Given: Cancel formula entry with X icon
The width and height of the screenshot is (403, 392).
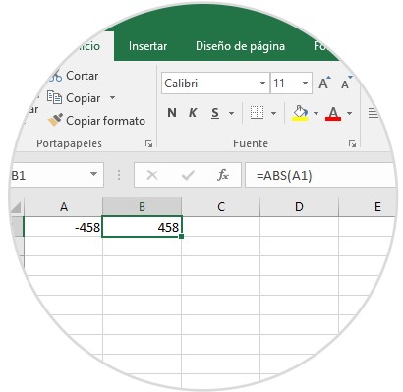Looking at the screenshot, I should click(x=152, y=175).
